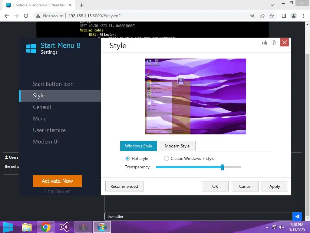Screen dimensions: 310x233
Task: Click the Start Menu 8 Windows logo
Action: (31, 48)
